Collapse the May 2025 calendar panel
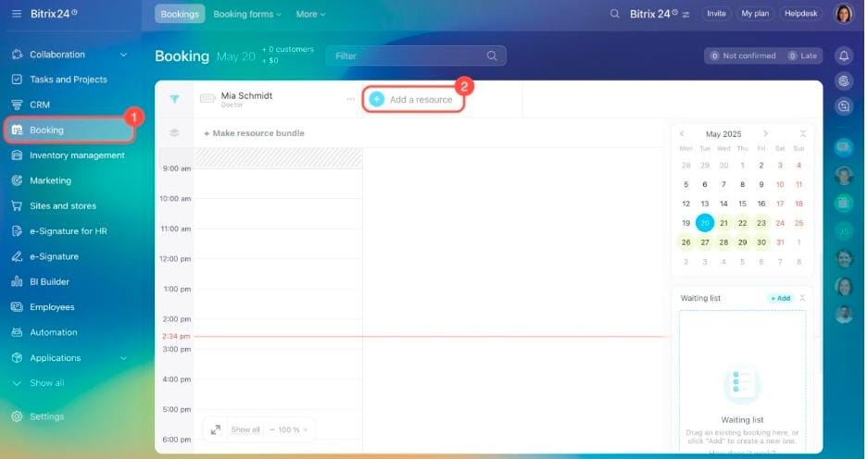The image size is (868, 459). [802, 134]
